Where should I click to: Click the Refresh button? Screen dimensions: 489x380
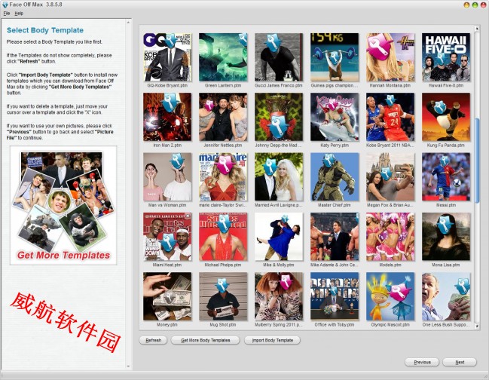pyautogui.click(x=153, y=340)
